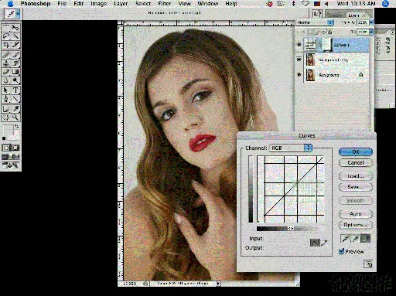Toggle visibility of Background copy layer
This screenshot has height=296, width=396.
point(299,60)
